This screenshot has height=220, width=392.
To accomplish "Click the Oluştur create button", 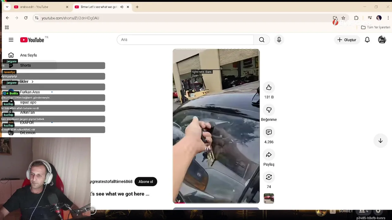I will click(347, 40).
